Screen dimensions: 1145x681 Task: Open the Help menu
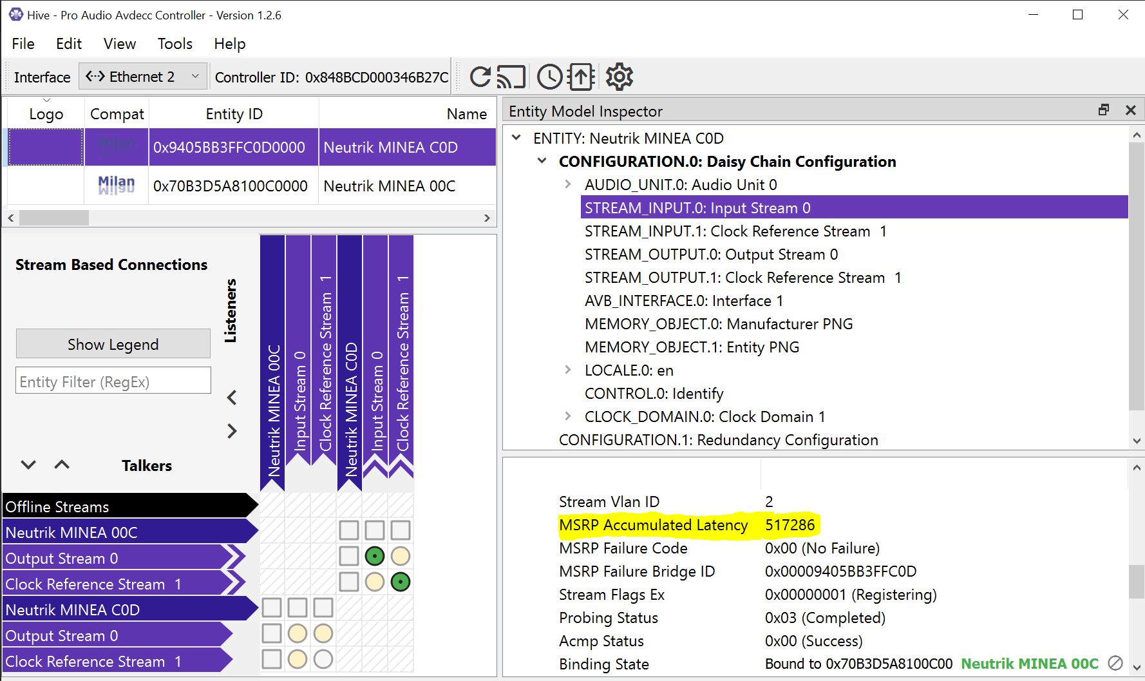pyautogui.click(x=230, y=44)
